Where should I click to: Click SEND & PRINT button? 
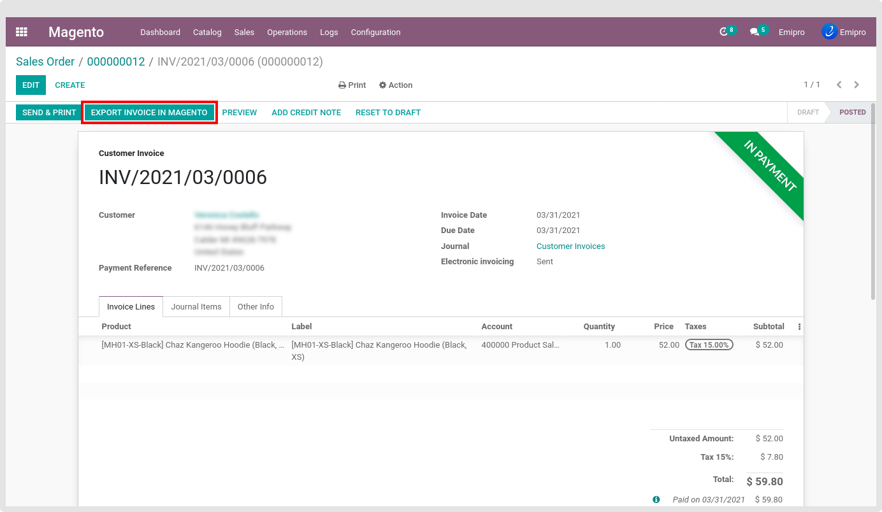49,112
